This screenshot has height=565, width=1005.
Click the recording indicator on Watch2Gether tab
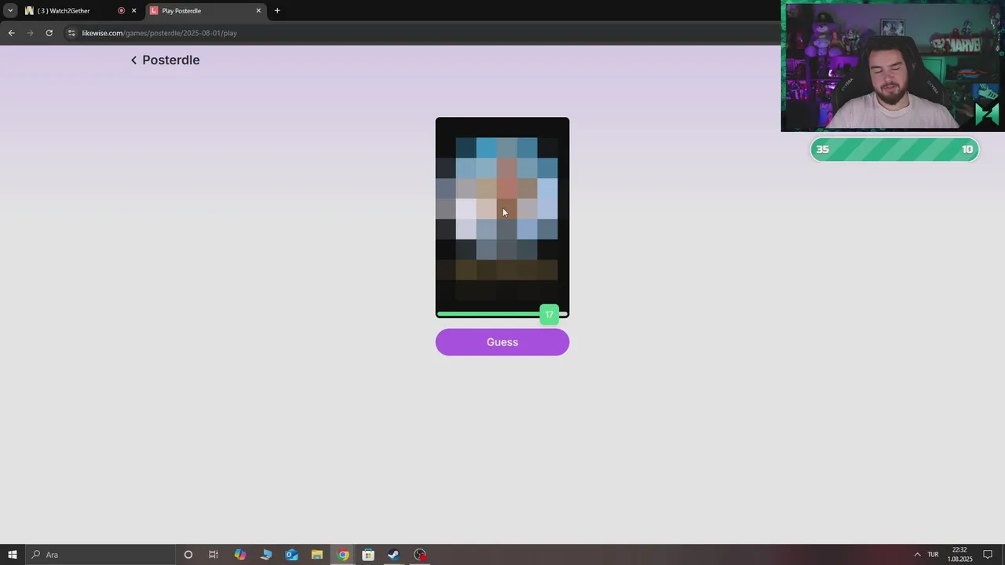(121, 11)
